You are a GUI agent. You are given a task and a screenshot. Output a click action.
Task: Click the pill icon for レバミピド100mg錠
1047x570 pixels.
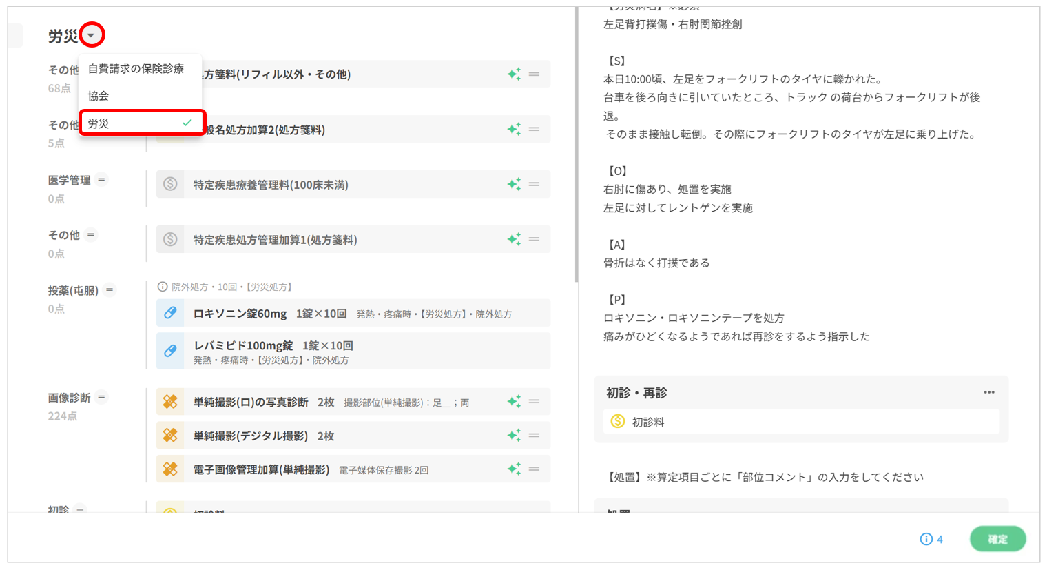coord(170,351)
